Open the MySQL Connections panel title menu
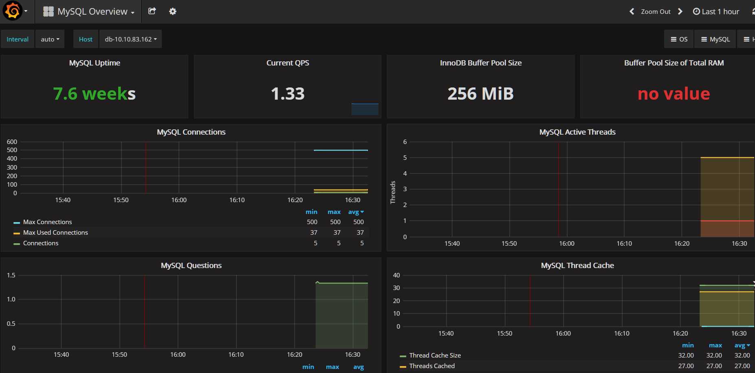The width and height of the screenshot is (755, 373). tap(191, 132)
